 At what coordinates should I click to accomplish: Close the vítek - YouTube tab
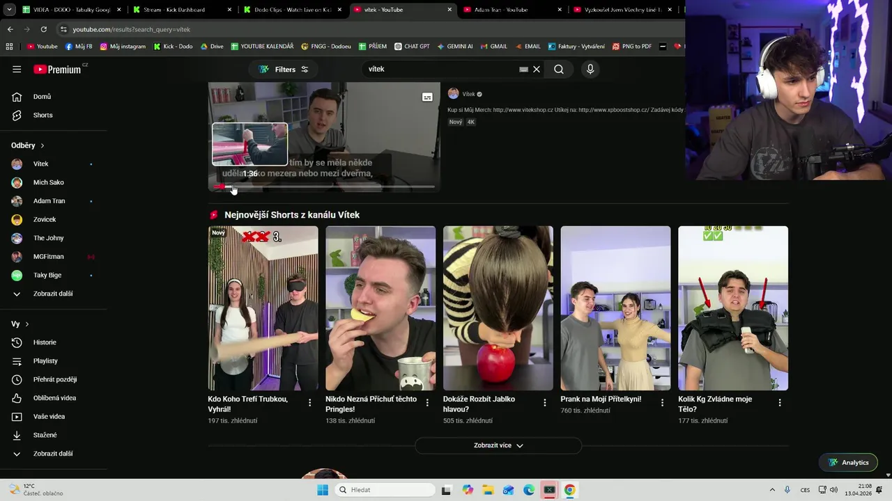[449, 10]
